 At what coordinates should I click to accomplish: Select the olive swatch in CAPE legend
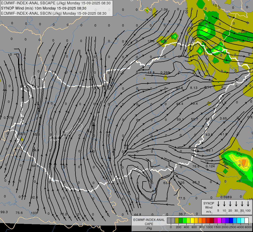coord(177,221)
